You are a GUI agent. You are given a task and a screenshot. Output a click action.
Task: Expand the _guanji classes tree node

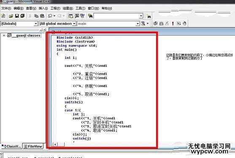tap(4, 35)
